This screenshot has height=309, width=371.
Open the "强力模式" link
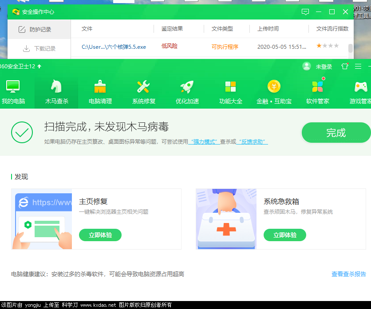pyautogui.click(x=204, y=141)
